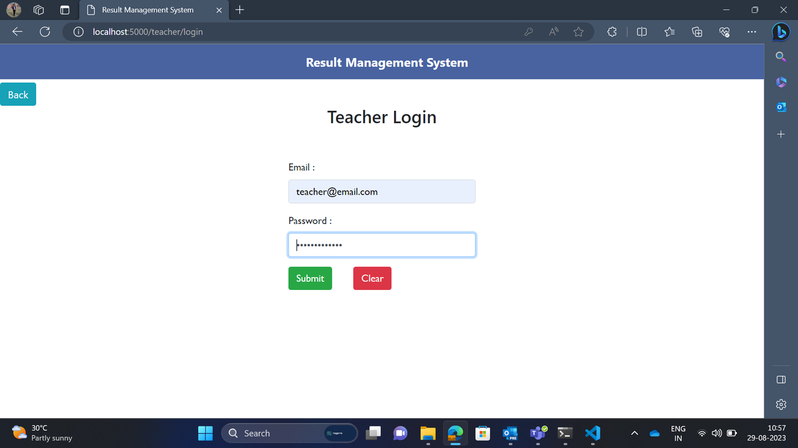Open the weather widget showing Partly sunny
Screen dimensions: 798x448
(x=37, y=432)
